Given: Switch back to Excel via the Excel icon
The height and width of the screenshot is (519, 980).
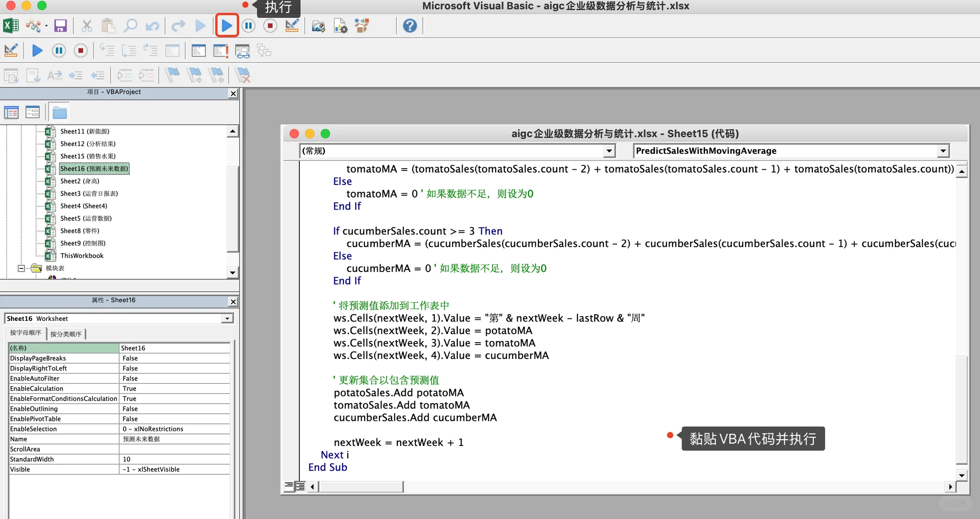Looking at the screenshot, I should coord(11,25).
